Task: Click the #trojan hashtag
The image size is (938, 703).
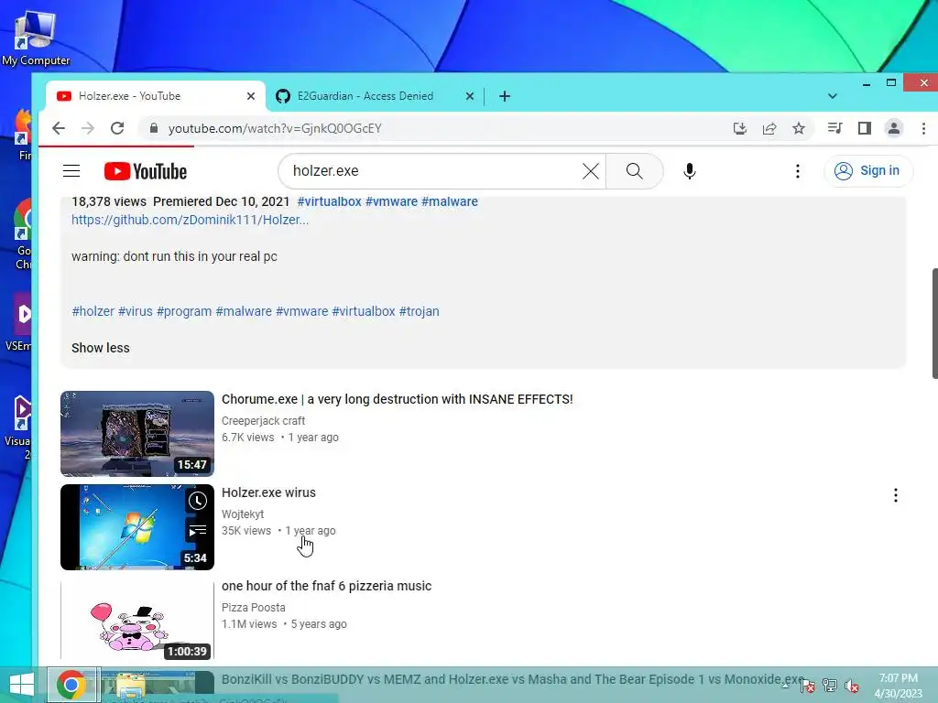Action: point(420,311)
